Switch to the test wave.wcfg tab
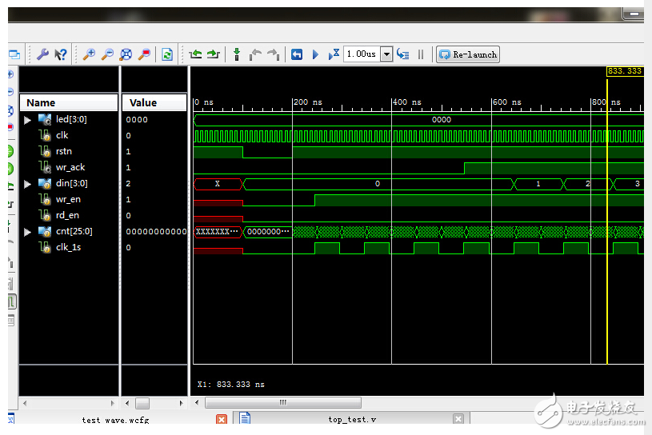Image resolution: width=652 pixels, height=435 pixels. click(115, 419)
